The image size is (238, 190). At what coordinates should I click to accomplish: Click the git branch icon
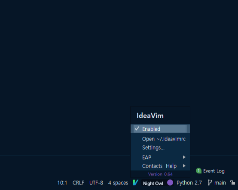[210, 183]
